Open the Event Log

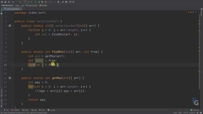(x=194, y=110)
